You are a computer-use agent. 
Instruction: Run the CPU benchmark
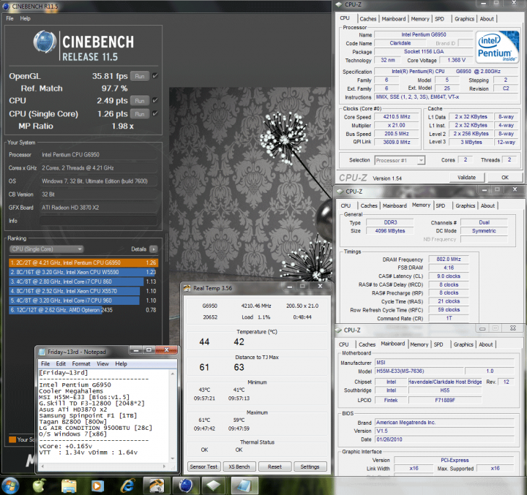pyautogui.click(x=140, y=101)
